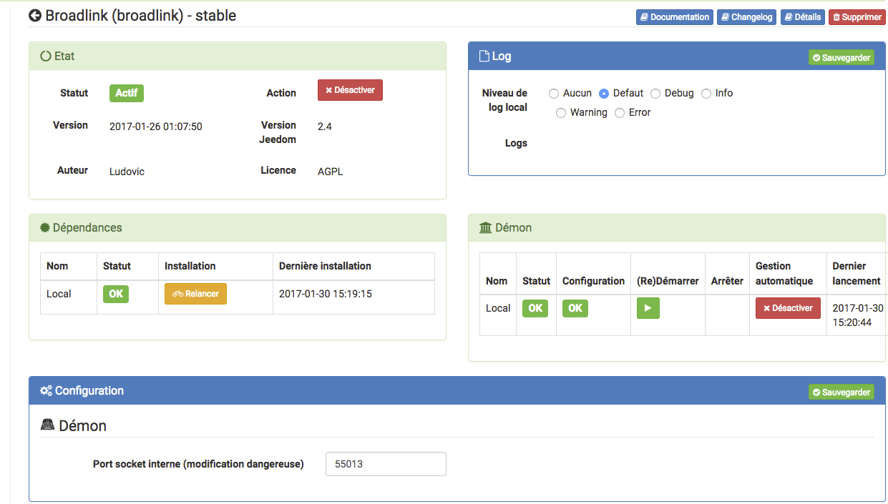Open the Changelog button
This screenshot has height=504, width=888.
[747, 17]
